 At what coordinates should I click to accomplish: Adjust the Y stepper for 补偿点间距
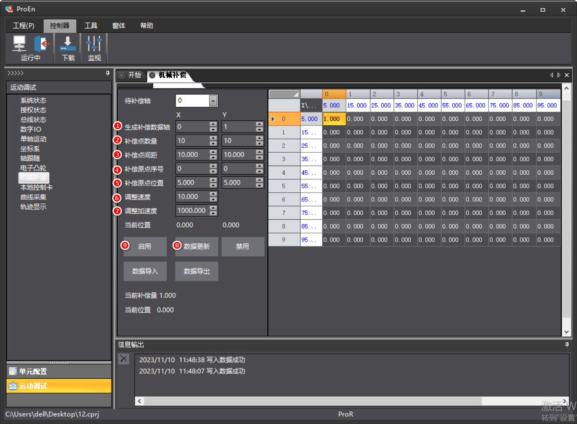[259, 155]
